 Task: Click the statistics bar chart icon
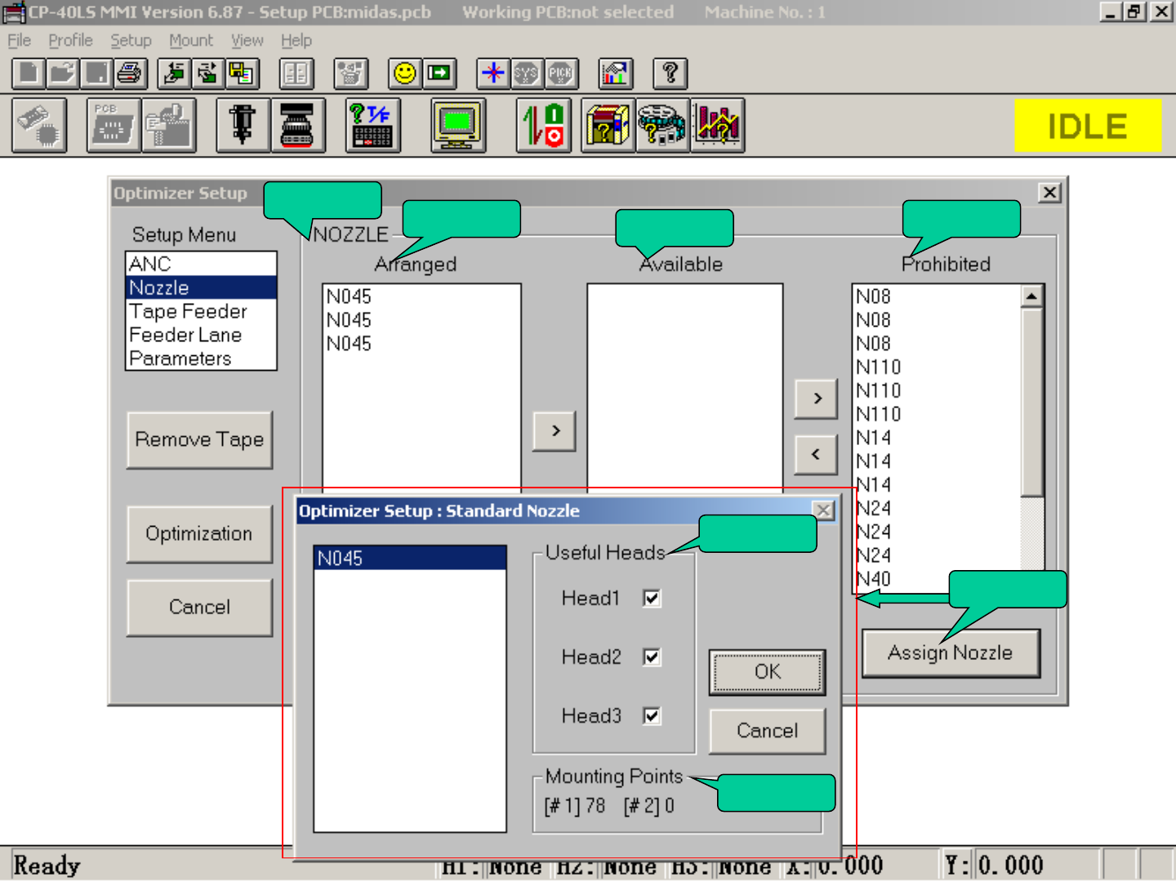pyautogui.click(x=718, y=125)
